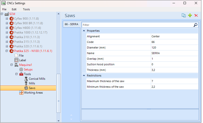Click the Working Areas grid icon
The image size is (203, 123).
pyautogui.click(x=21, y=93)
